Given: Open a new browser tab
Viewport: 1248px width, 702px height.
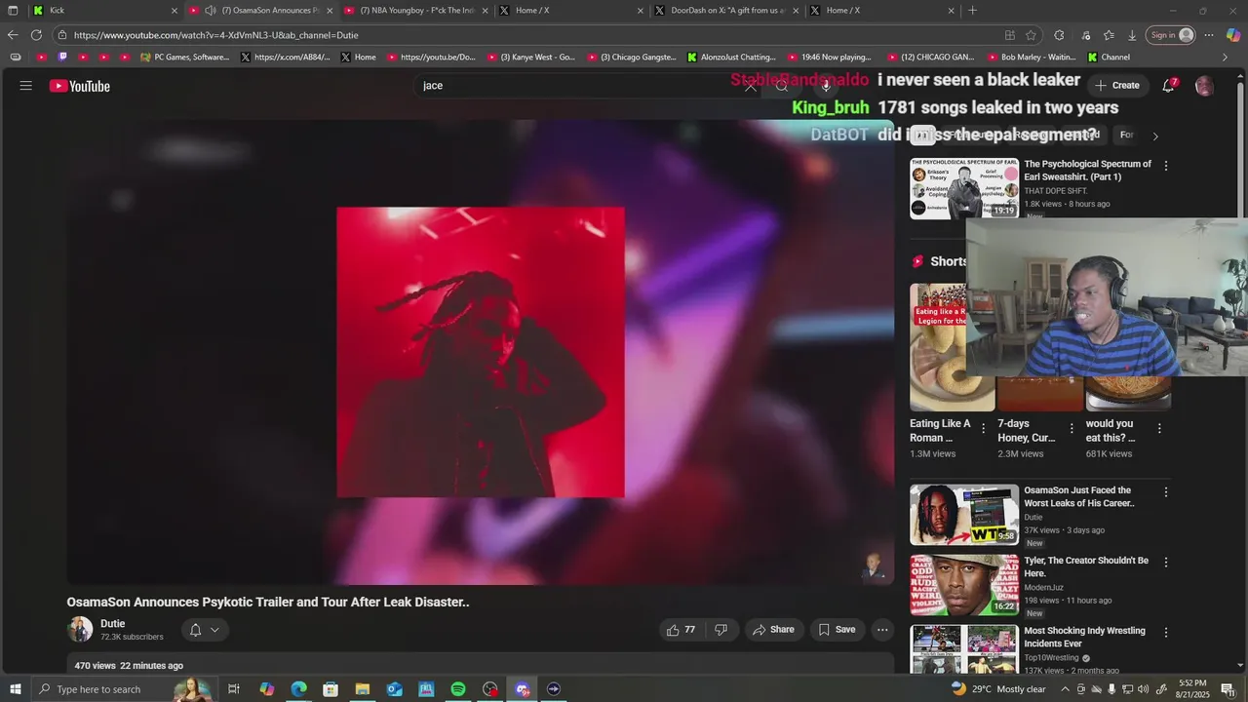Looking at the screenshot, I should [x=972, y=11].
